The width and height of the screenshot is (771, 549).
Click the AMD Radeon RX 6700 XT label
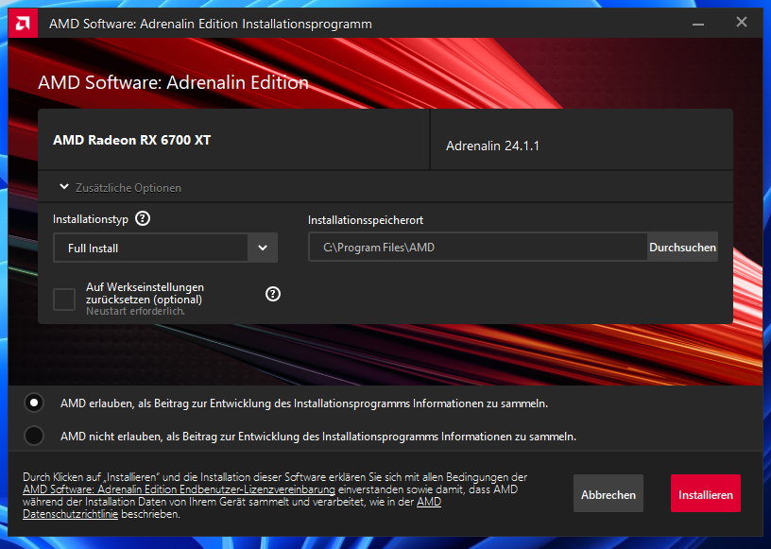click(x=131, y=140)
